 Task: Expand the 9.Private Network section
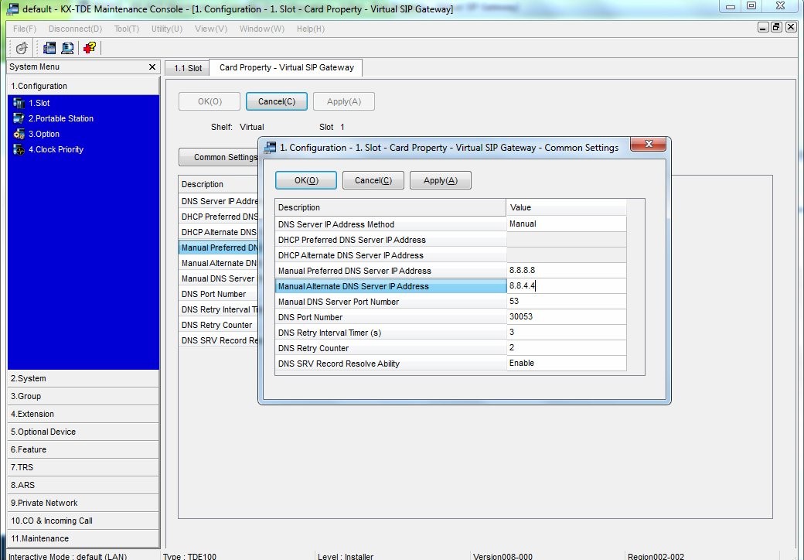pyautogui.click(x=83, y=503)
